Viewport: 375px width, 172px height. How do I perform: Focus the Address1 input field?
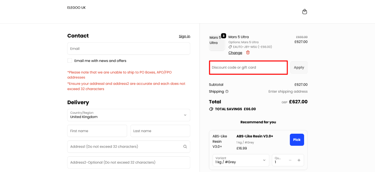pyautogui.click(x=129, y=146)
